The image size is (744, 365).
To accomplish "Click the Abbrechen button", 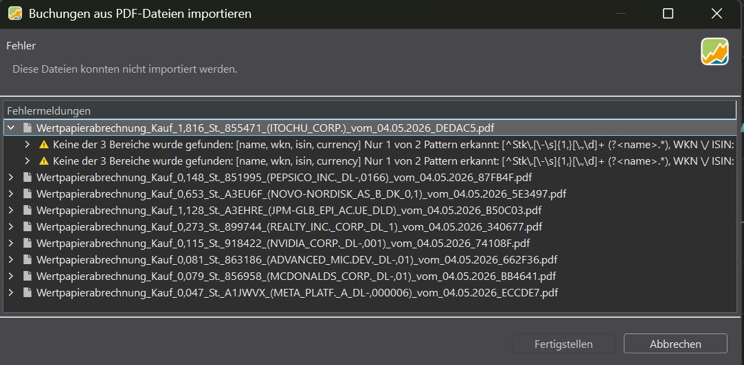I will tap(675, 344).
